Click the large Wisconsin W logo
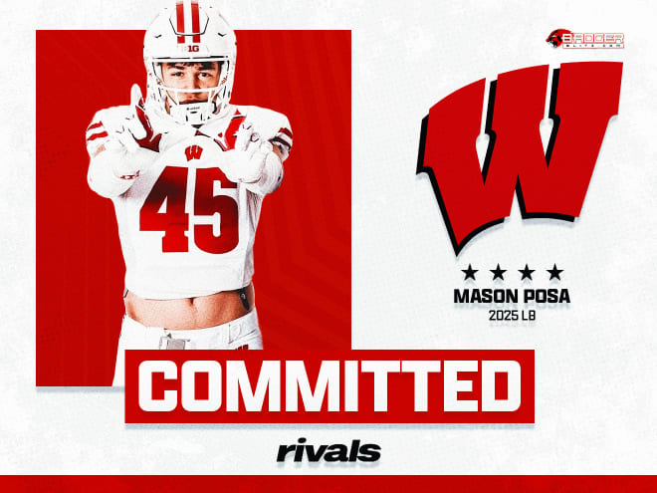This screenshot has width=657, height=493. tap(520, 157)
